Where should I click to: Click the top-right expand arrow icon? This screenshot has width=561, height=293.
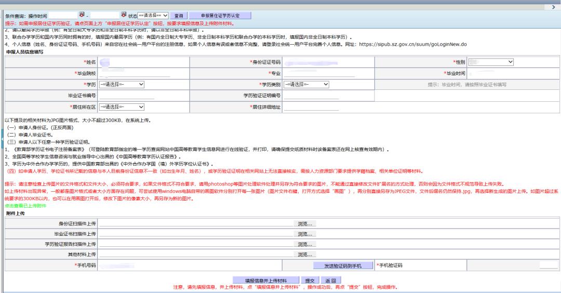click(553, 7)
